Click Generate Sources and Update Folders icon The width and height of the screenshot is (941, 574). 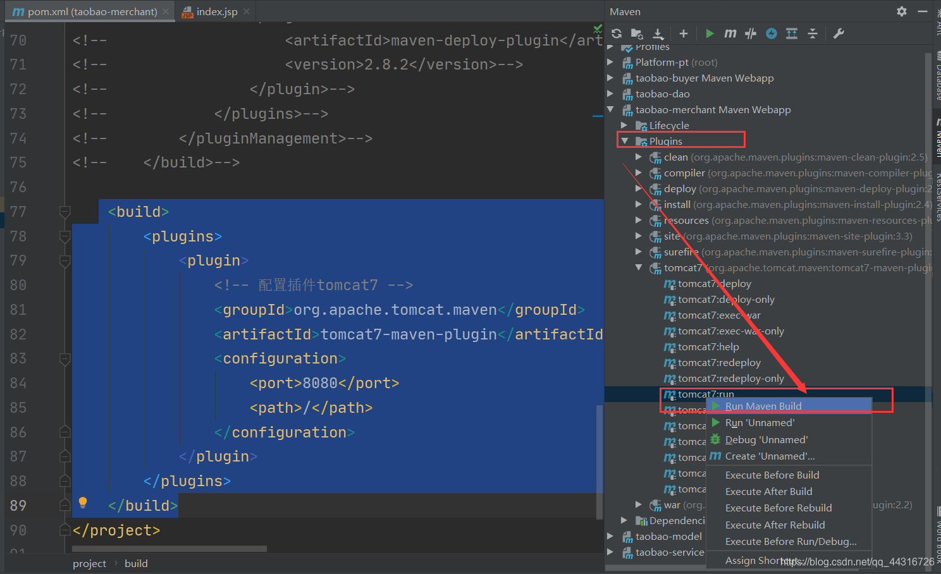click(x=637, y=34)
